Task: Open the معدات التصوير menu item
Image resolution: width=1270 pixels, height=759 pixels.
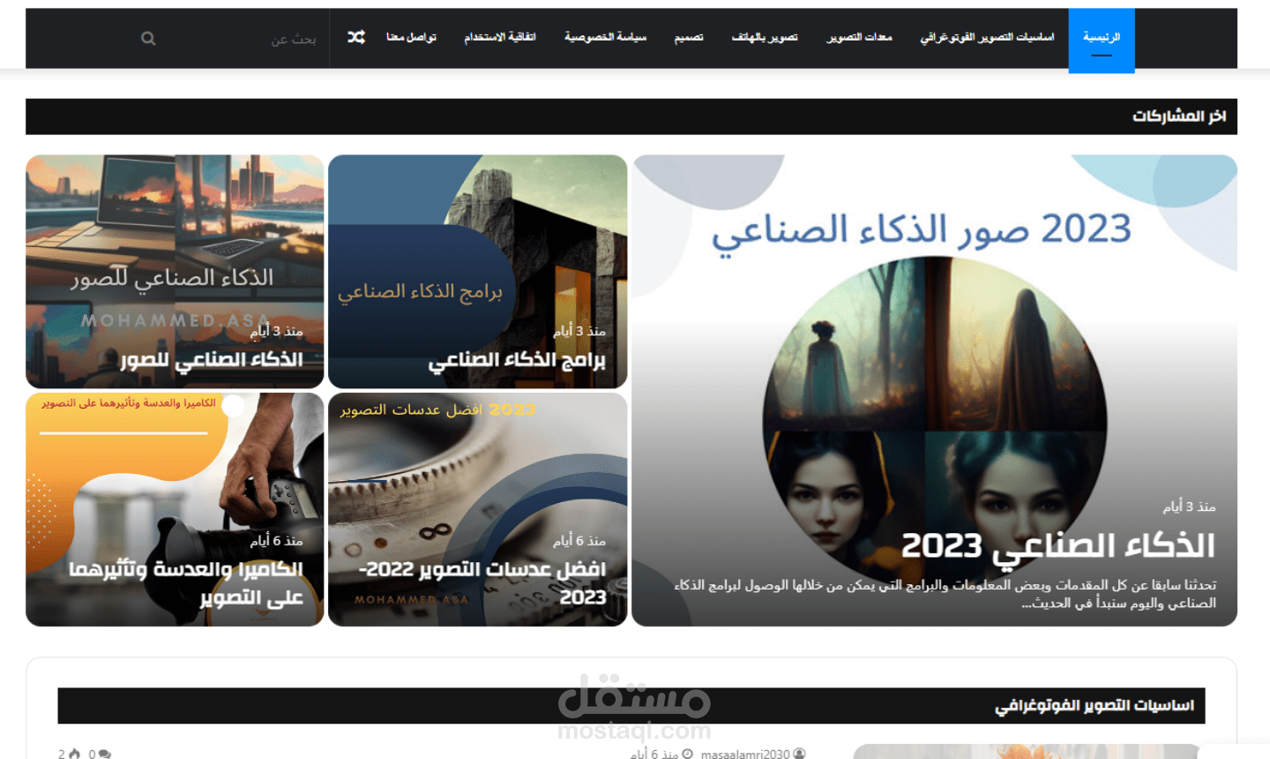Action: tap(859, 37)
